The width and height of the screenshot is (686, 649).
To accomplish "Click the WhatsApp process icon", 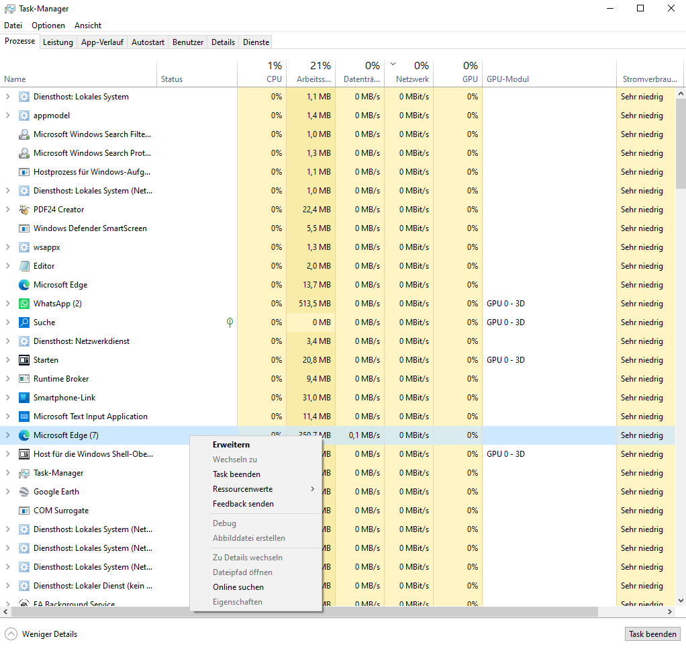I will point(24,304).
